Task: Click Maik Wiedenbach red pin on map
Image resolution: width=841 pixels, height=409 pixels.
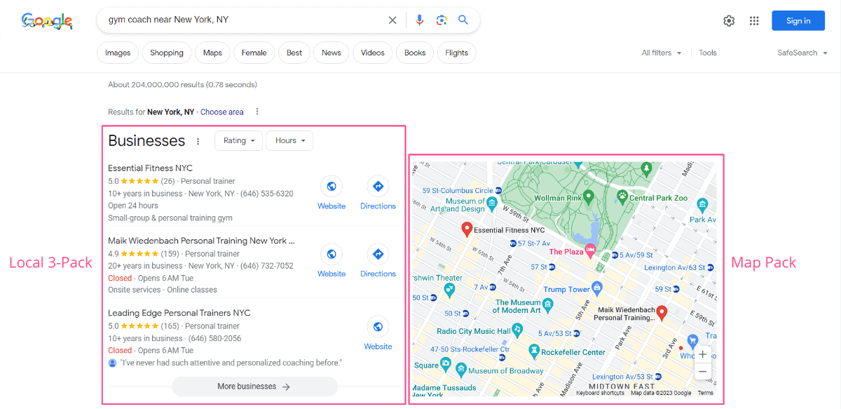Action: [662, 313]
